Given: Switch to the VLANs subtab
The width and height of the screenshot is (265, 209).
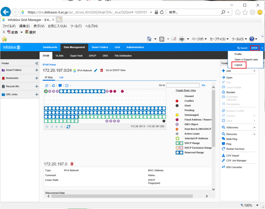Looking at the screenshot, I should click(60, 56).
